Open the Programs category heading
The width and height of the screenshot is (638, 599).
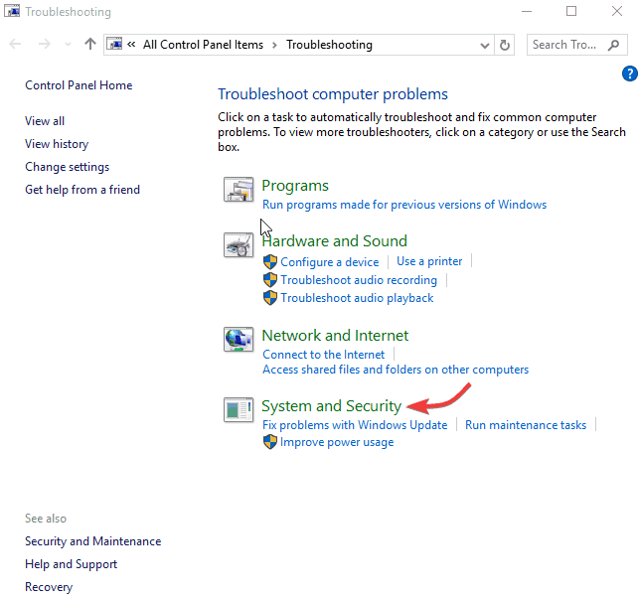[295, 186]
